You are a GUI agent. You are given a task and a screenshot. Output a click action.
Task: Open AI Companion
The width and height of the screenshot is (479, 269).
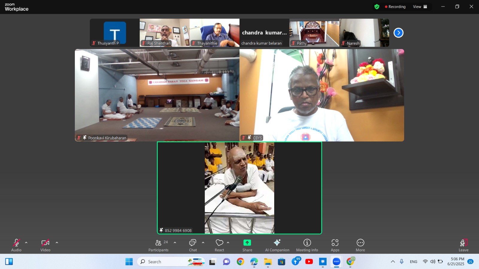coord(277,245)
